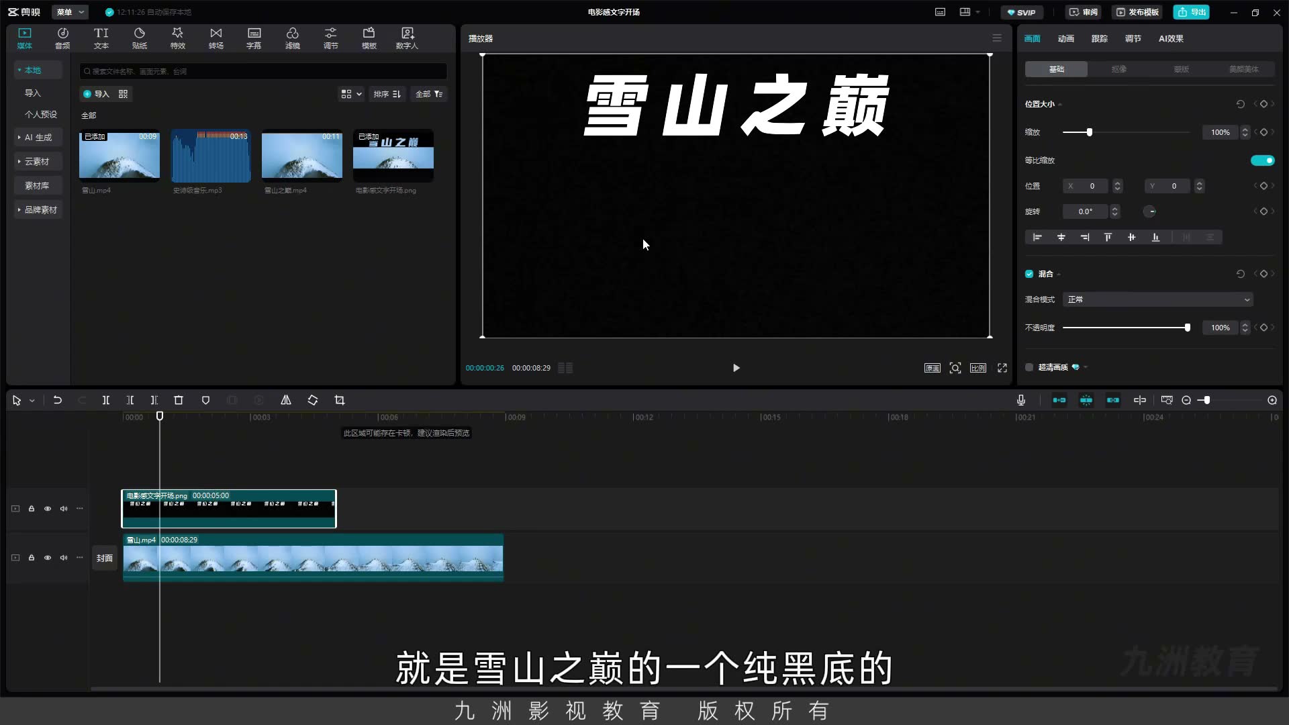Open the selection tool dropdown arrow

click(x=32, y=401)
